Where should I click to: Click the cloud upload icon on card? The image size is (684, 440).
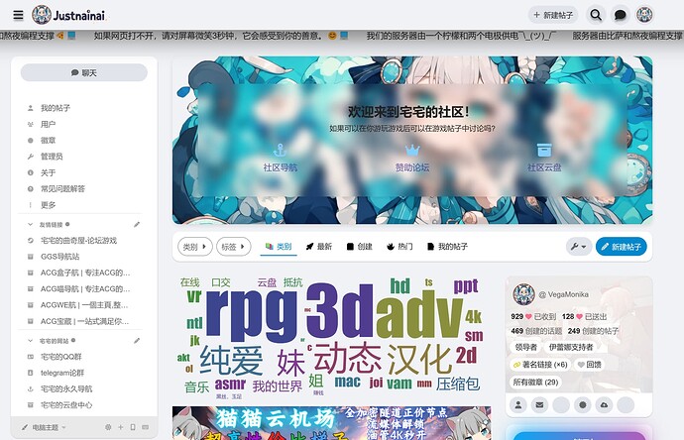604,405
